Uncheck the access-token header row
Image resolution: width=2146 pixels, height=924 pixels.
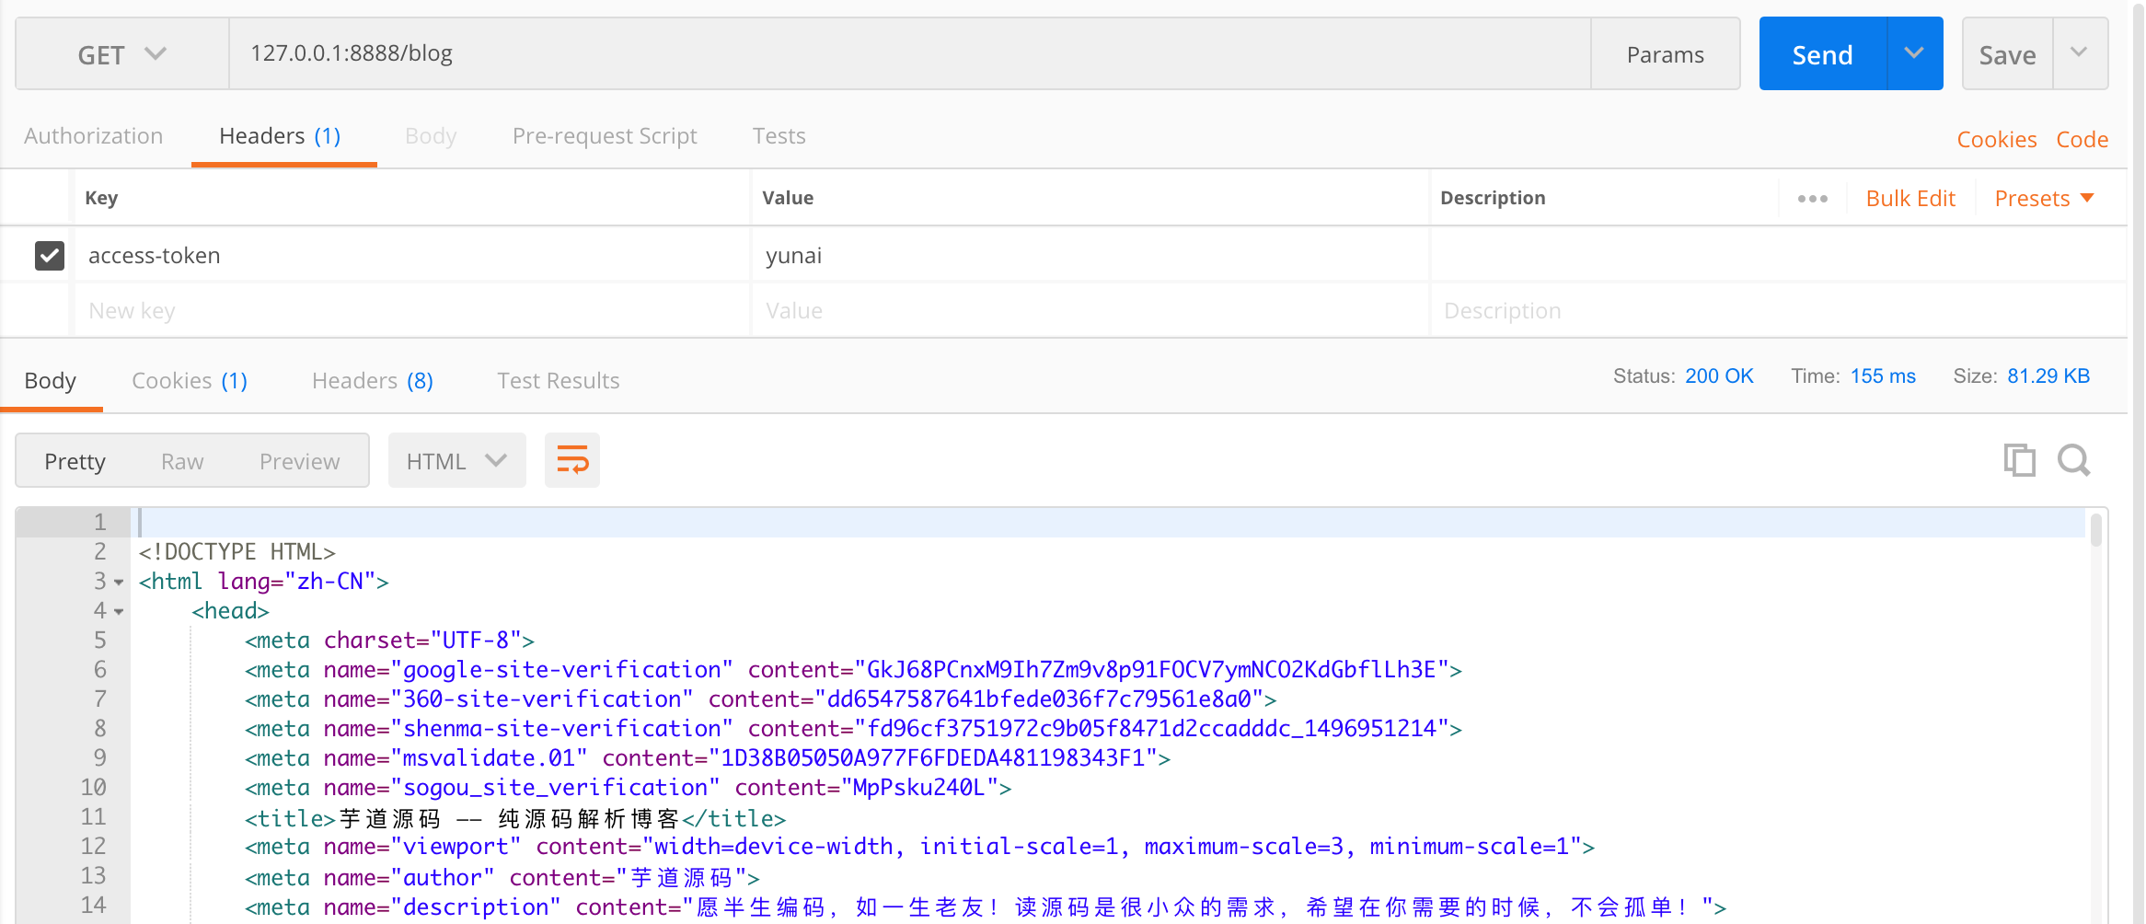tap(50, 255)
